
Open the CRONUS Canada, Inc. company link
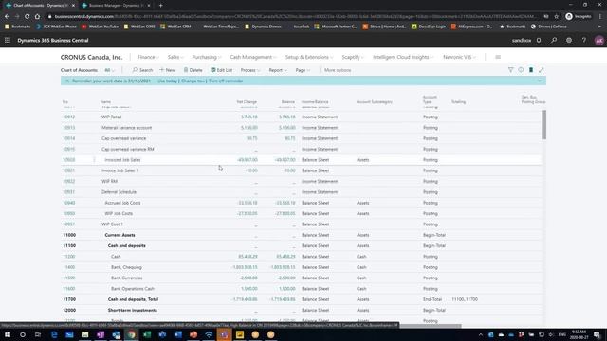(91, 57)
